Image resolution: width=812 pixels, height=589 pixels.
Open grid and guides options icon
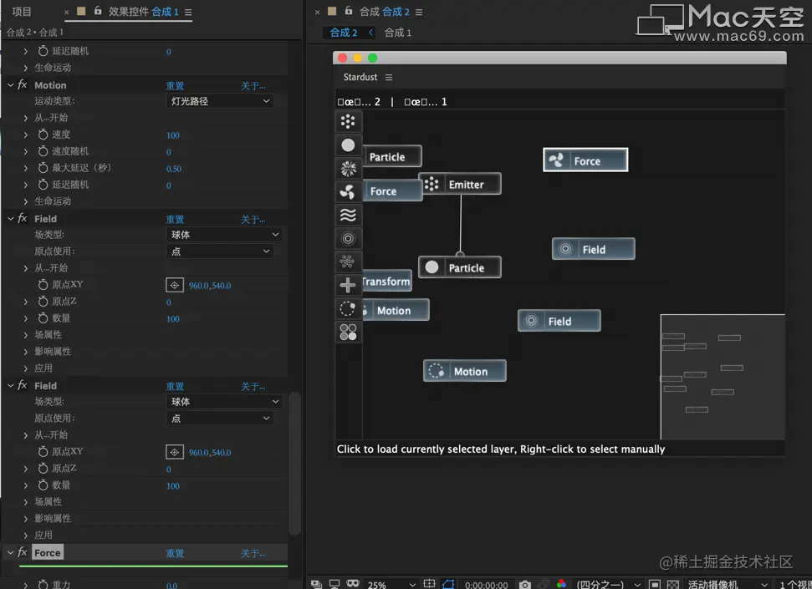point(429,584)
